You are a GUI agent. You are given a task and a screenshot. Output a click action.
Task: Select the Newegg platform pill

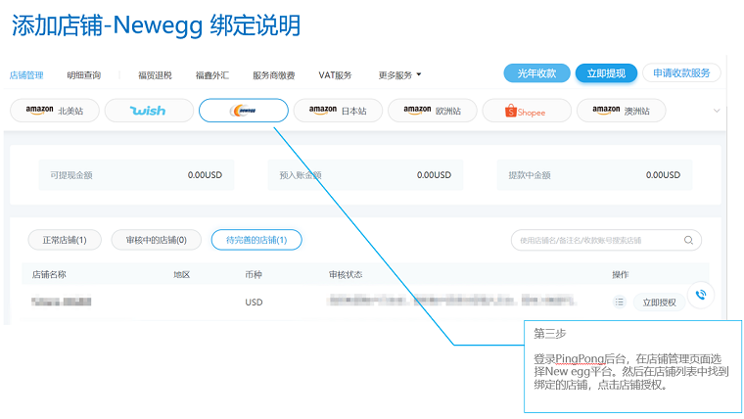(244, 111)
